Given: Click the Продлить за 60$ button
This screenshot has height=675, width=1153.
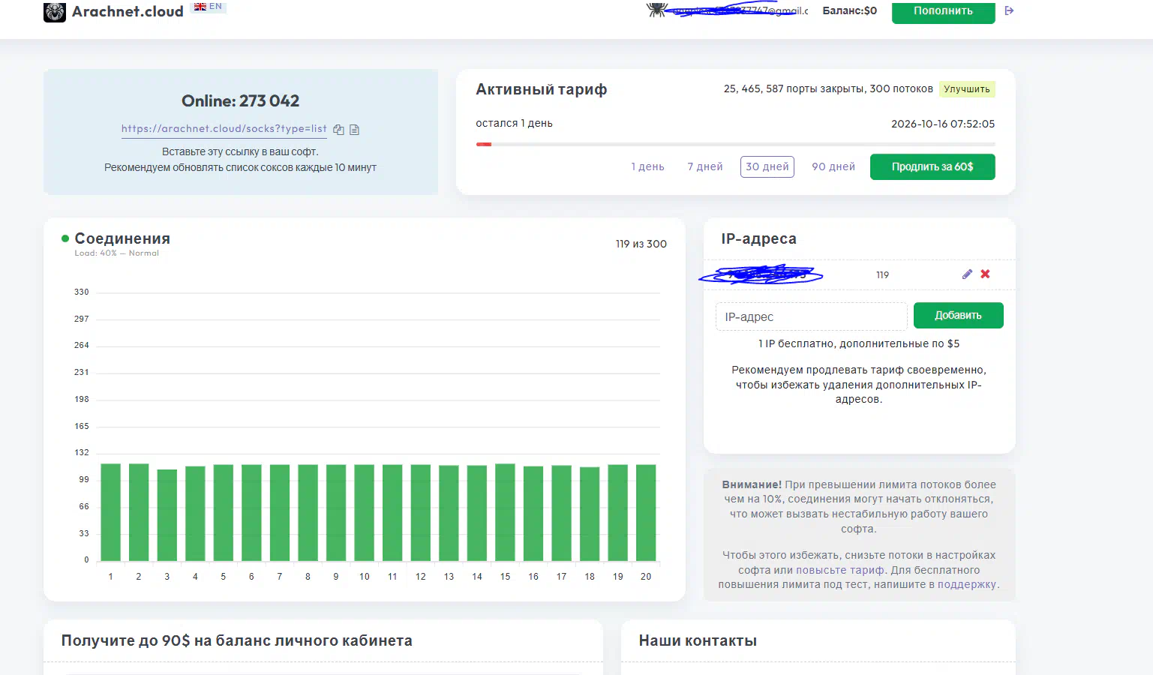Looking at the screenshot, I should coord(932,166).
